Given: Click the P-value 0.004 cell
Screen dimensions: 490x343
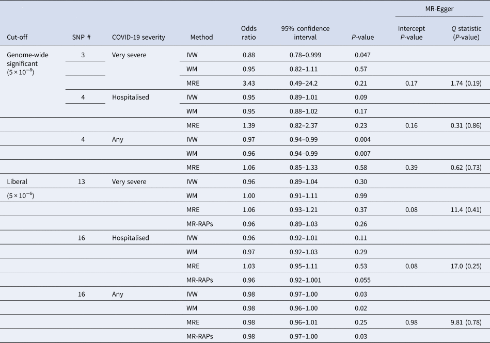Looking at the screenshot, I should click(363, 140).
